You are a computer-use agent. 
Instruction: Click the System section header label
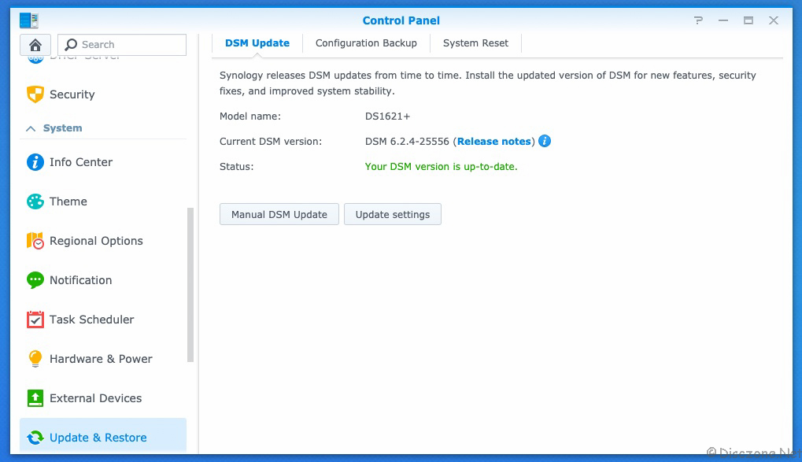[62, 128]
